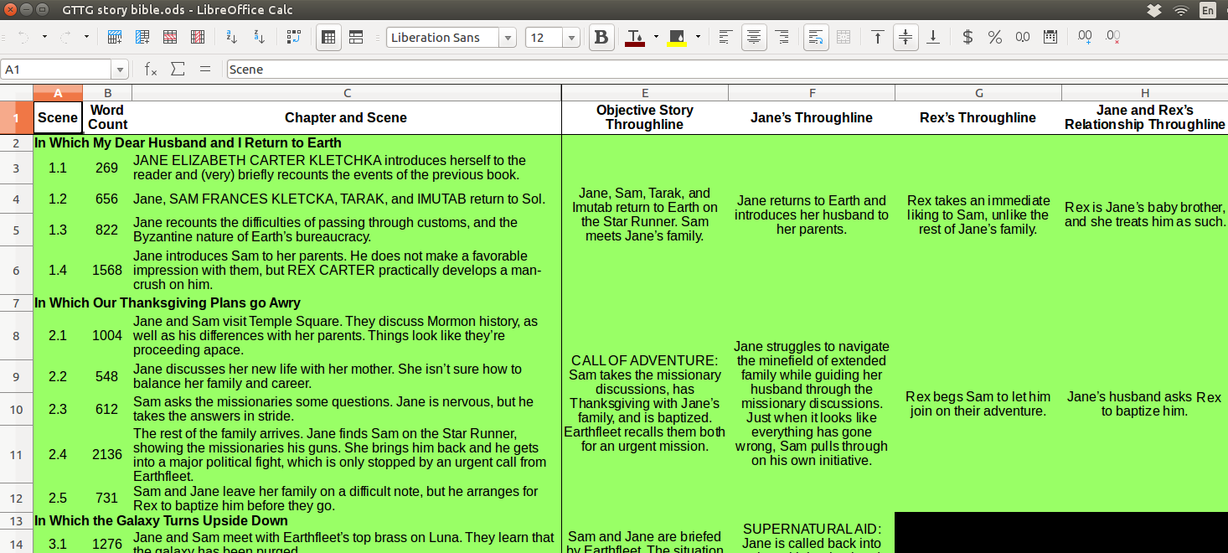Apply the yellow background color
This screenshot has width=1228, height=553.
coord(677,38)
